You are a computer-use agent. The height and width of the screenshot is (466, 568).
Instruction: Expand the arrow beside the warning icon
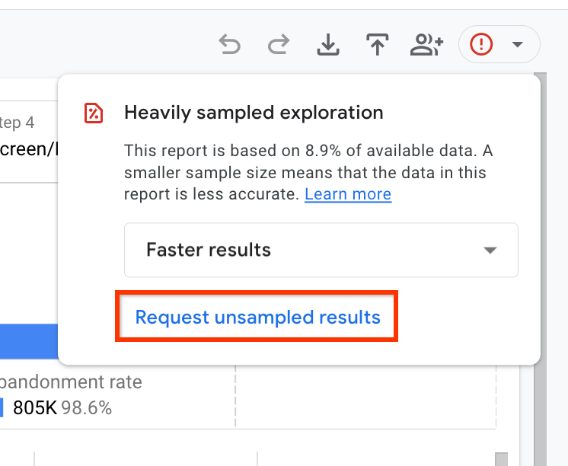[x=518, y=45]
